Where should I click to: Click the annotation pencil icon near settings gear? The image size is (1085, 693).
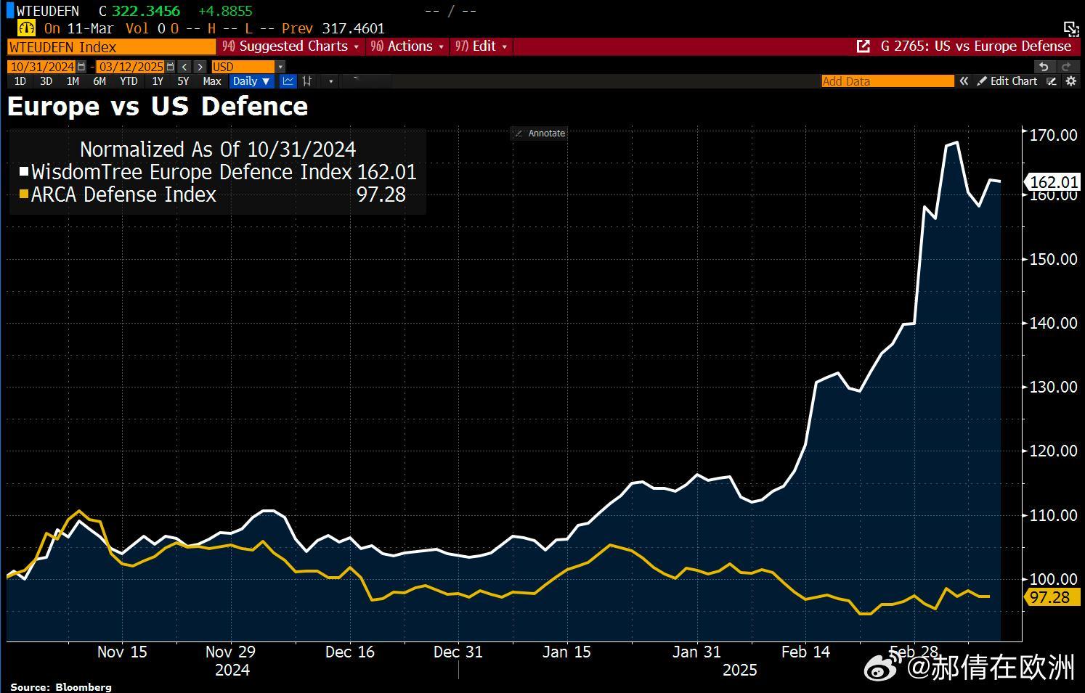(1051, 81)
